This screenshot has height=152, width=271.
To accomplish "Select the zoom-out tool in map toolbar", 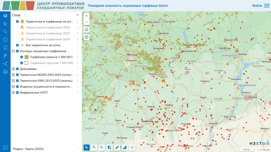I will click(102, 147).
